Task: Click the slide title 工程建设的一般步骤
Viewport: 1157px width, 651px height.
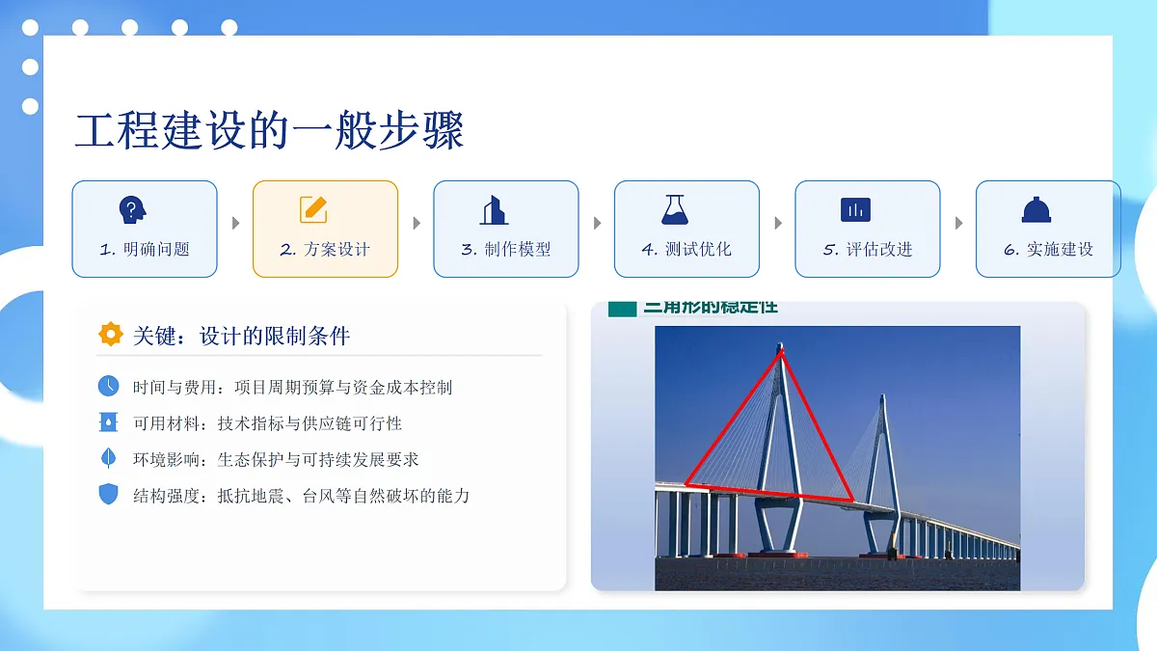Action: (270, 131)
